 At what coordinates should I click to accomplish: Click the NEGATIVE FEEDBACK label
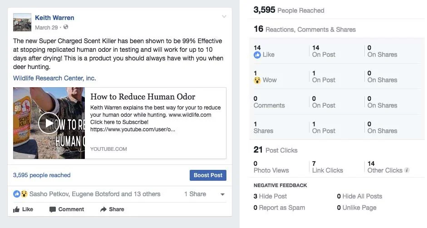280,185
